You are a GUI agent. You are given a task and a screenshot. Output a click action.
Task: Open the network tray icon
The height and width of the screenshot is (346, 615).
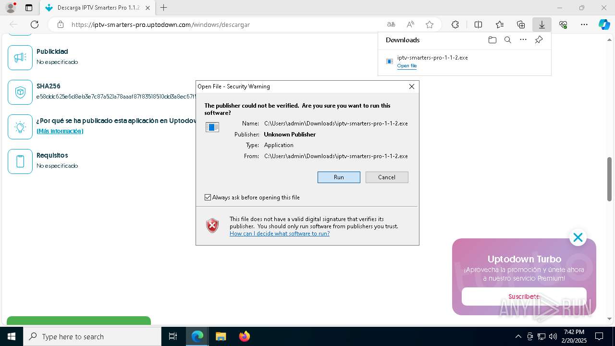coord(541,336)
